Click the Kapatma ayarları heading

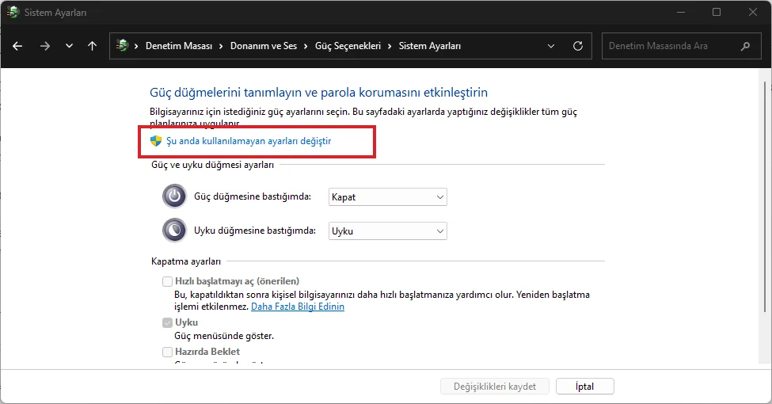(x=185, y=261)
